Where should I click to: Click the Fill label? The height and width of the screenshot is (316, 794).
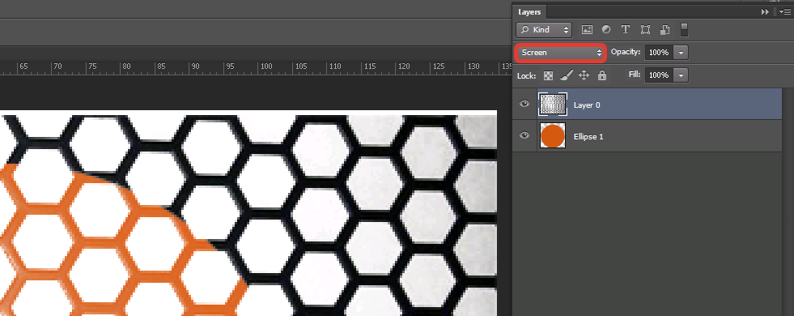click(x=635, y=75)
